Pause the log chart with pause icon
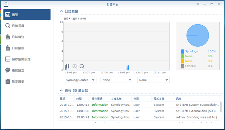Viewport: 225px width, 130px height. [67, 66]
